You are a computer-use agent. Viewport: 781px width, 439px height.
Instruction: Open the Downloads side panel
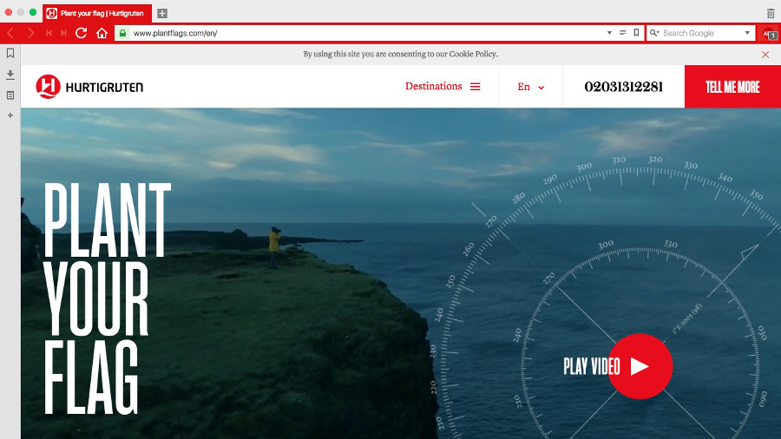point(10,75)
